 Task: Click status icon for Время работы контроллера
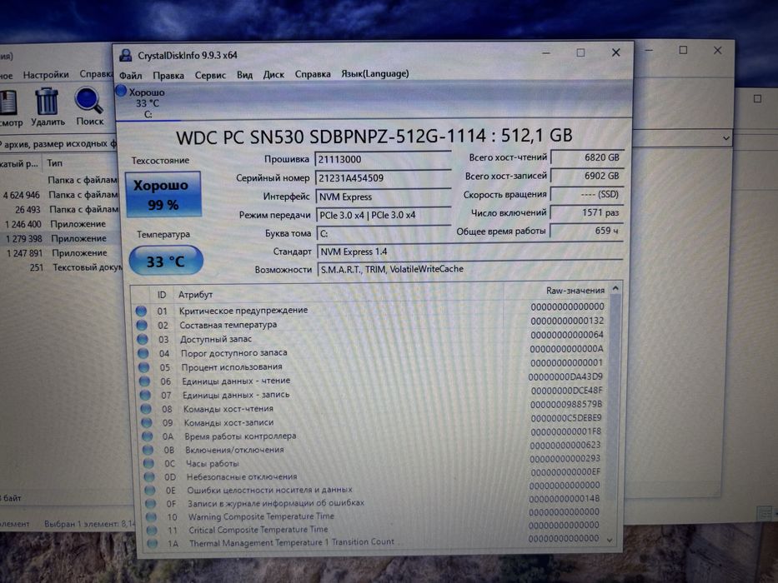148,436
